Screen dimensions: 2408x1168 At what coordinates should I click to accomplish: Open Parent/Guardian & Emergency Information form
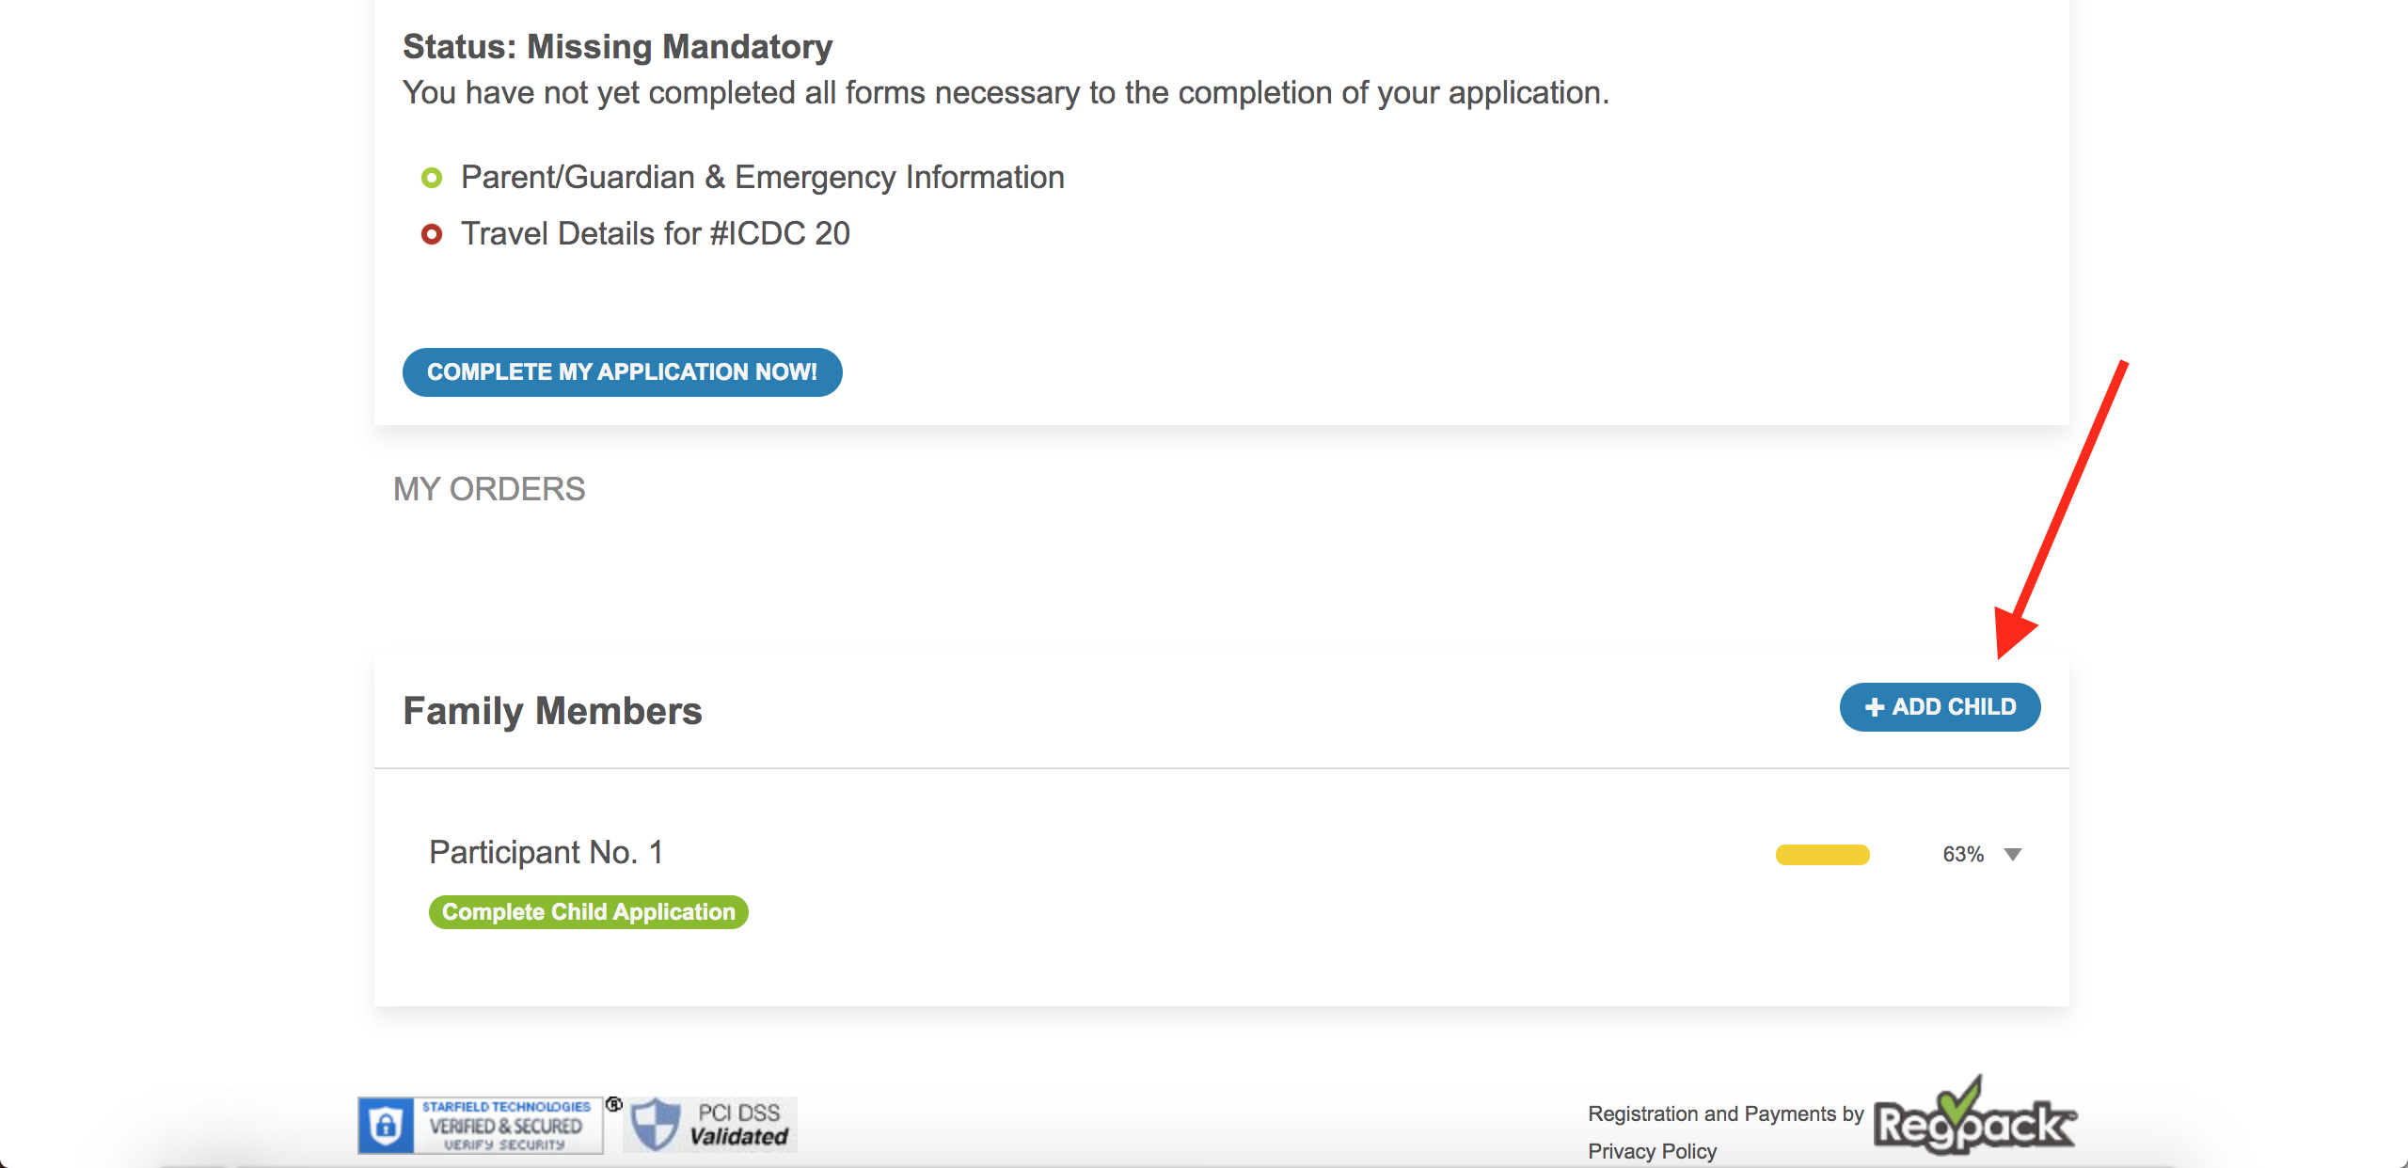[x=763, y=178]
